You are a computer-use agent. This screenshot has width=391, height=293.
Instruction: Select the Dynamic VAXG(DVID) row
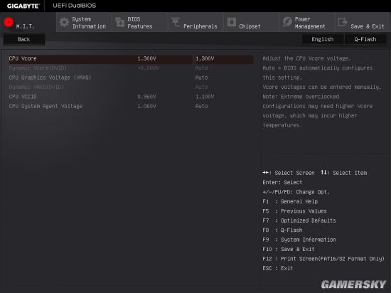coord(36,87)
